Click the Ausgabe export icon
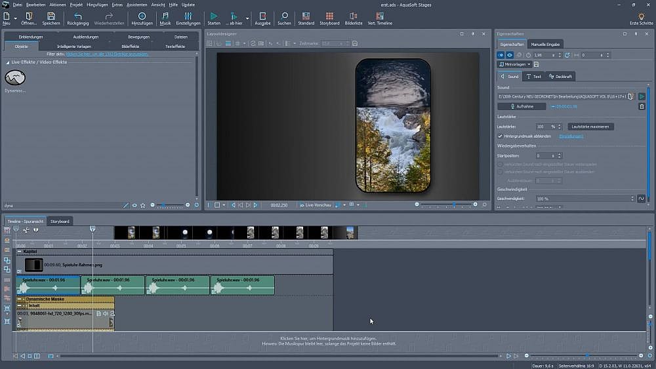Viewport: 656px width, 369px height. coord(262,16)
